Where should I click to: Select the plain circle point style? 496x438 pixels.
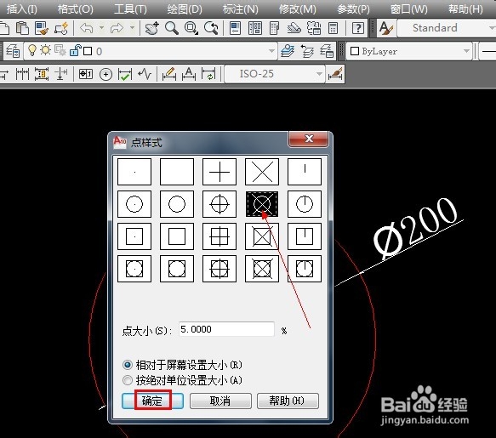coord(177,204)
